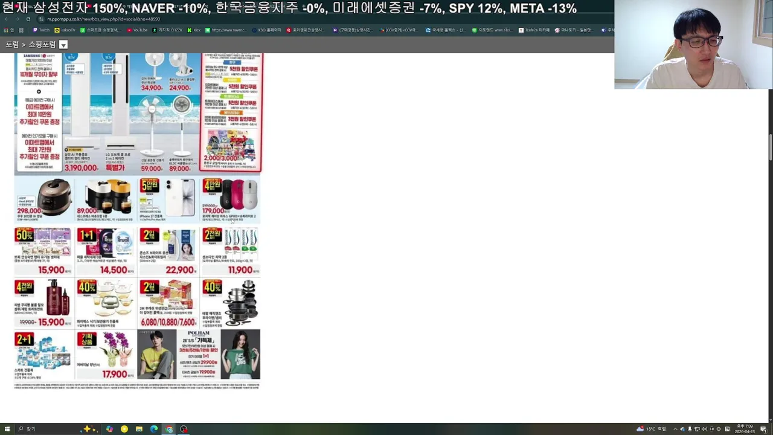
Task: Expand the system tray hidden icons chevron
Action: click(675, 429)
